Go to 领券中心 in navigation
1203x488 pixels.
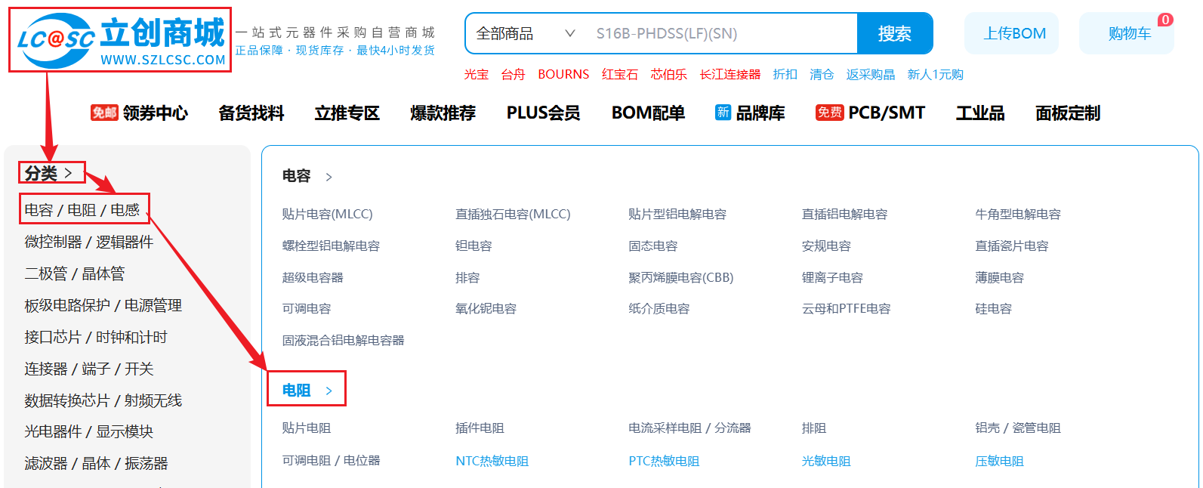(155, 113)
